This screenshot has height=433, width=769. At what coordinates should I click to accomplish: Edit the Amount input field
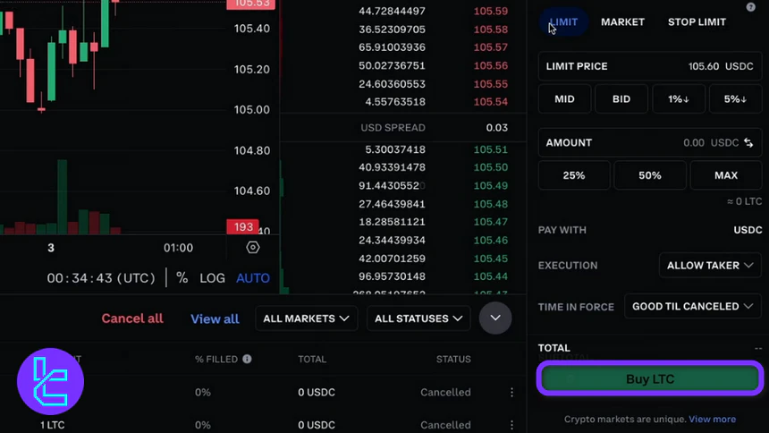point(650,143)
